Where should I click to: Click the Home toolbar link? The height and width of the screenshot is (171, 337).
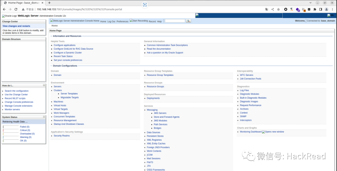click(x=103, y=22)
